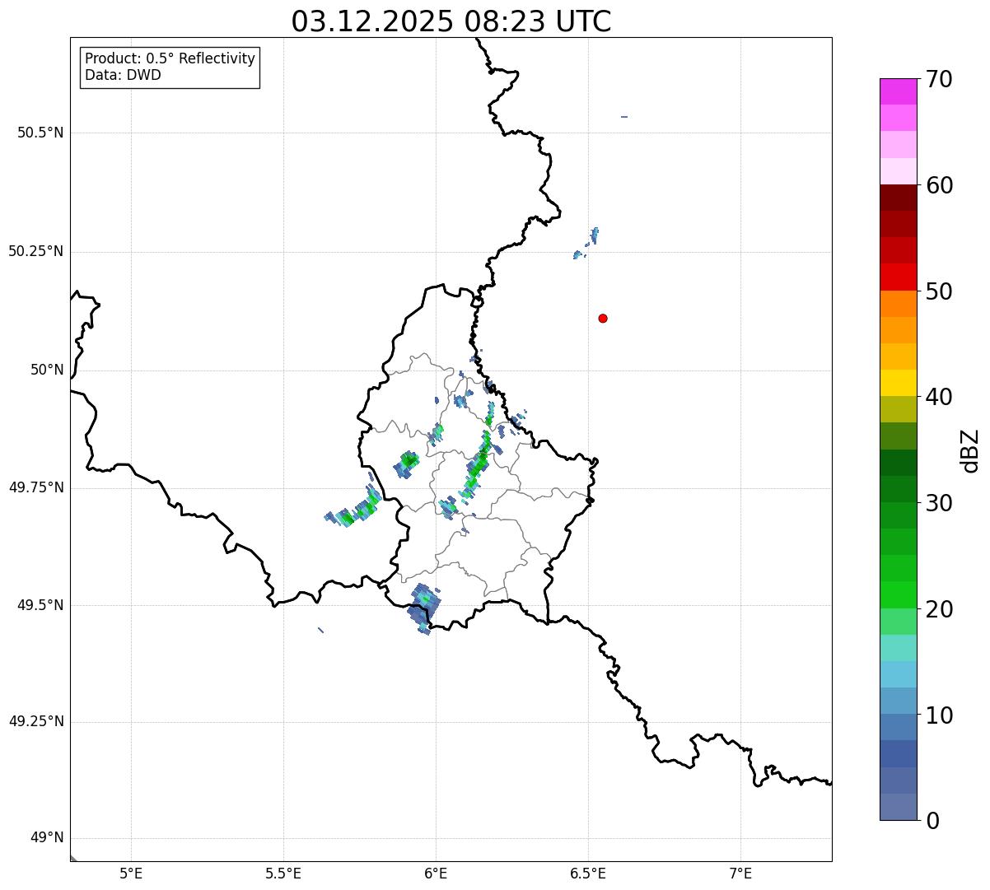
Task: Click the elongated green echo band near 6.1°E
Action: 475,466
